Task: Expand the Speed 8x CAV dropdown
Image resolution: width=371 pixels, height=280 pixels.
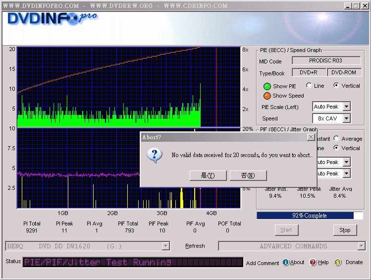Action: 346,118
